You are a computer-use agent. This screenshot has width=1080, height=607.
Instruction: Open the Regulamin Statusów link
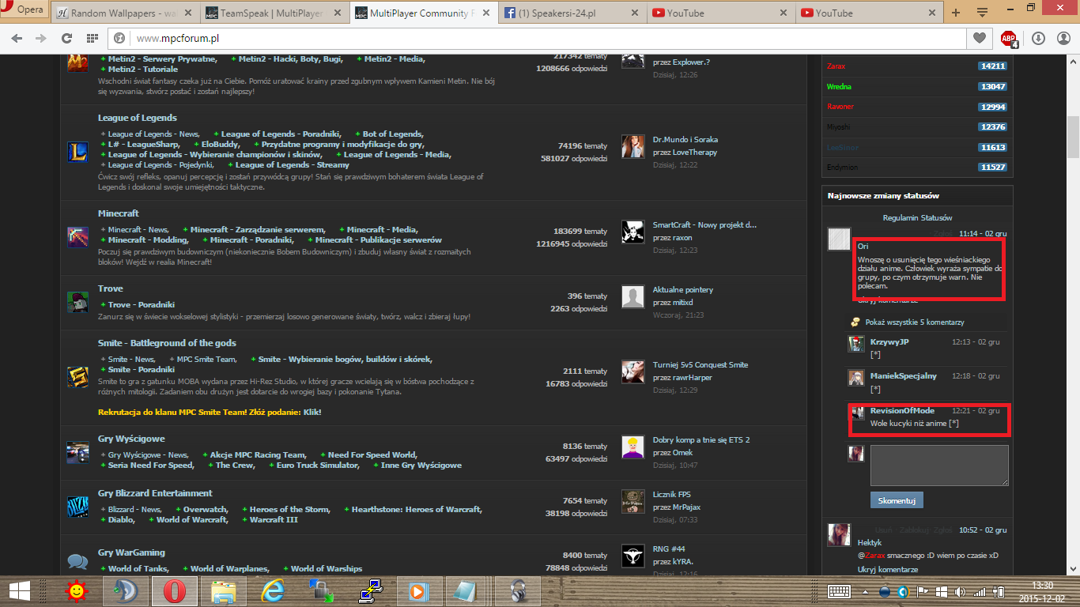[x=917, y=218]
